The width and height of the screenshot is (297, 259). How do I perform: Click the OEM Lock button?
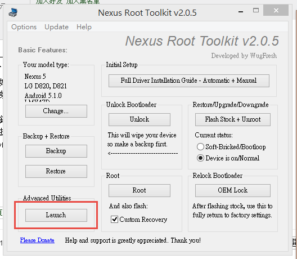point(233,190)
